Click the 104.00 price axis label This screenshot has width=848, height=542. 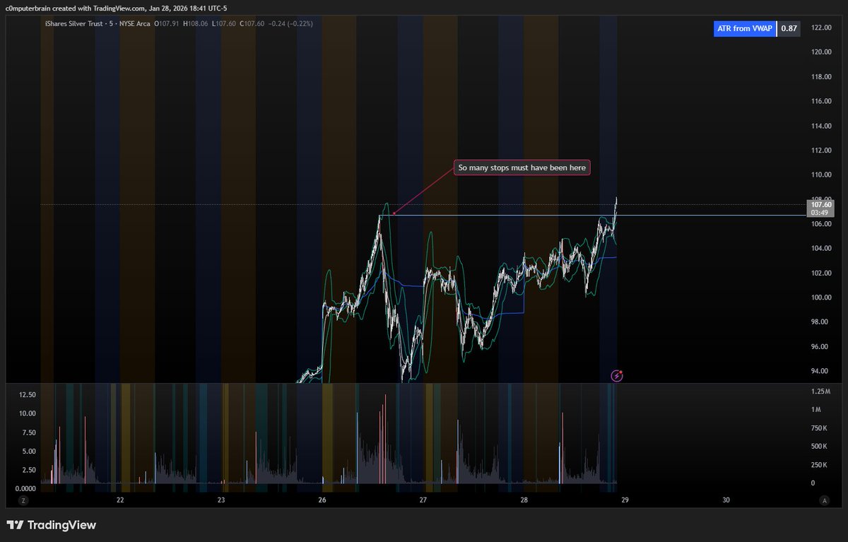821,249
